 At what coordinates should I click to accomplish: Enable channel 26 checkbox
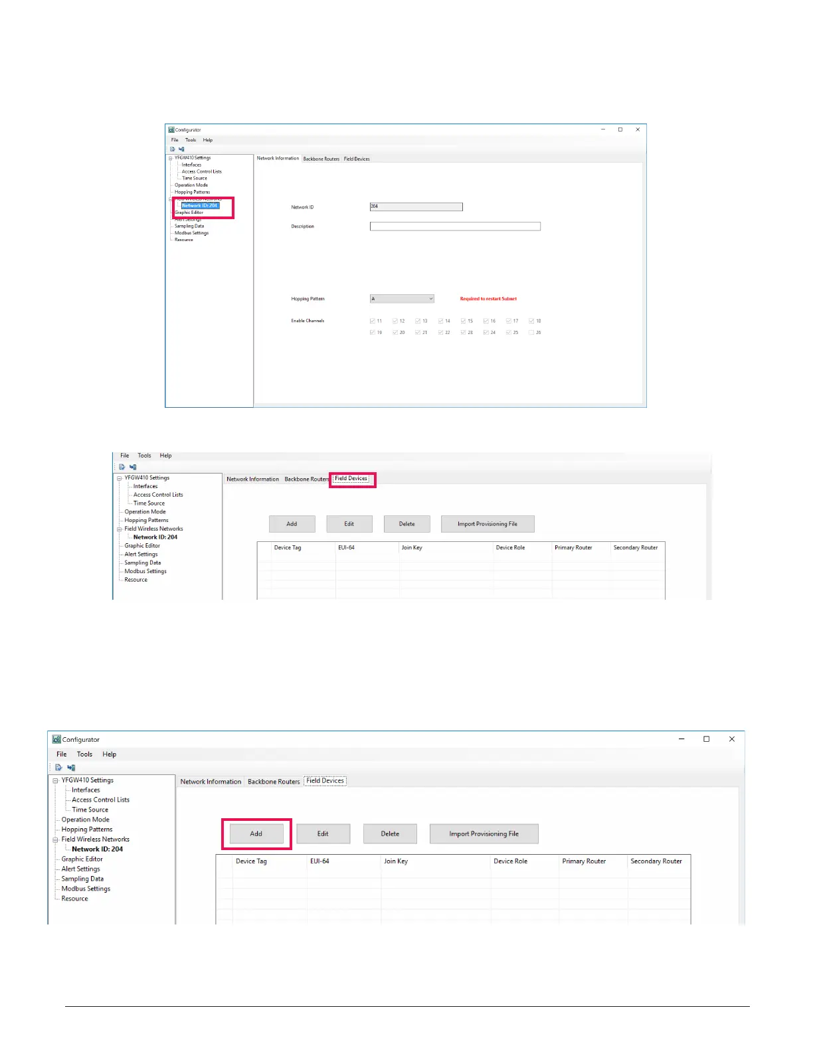(x=531, y=332)
